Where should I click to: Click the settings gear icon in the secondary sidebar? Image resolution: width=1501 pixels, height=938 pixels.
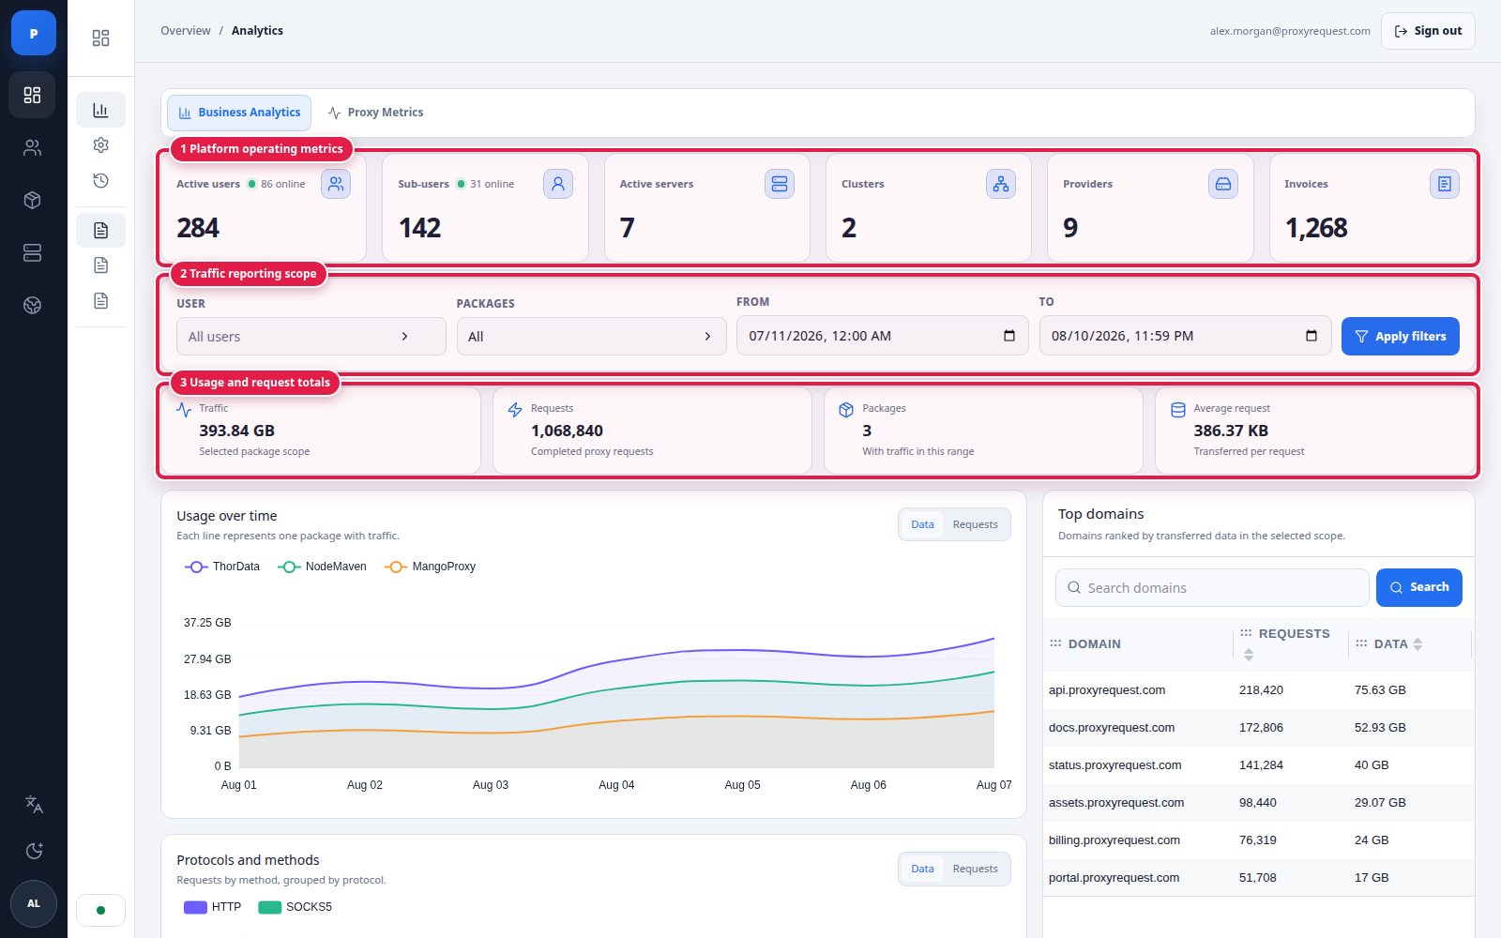101,144
